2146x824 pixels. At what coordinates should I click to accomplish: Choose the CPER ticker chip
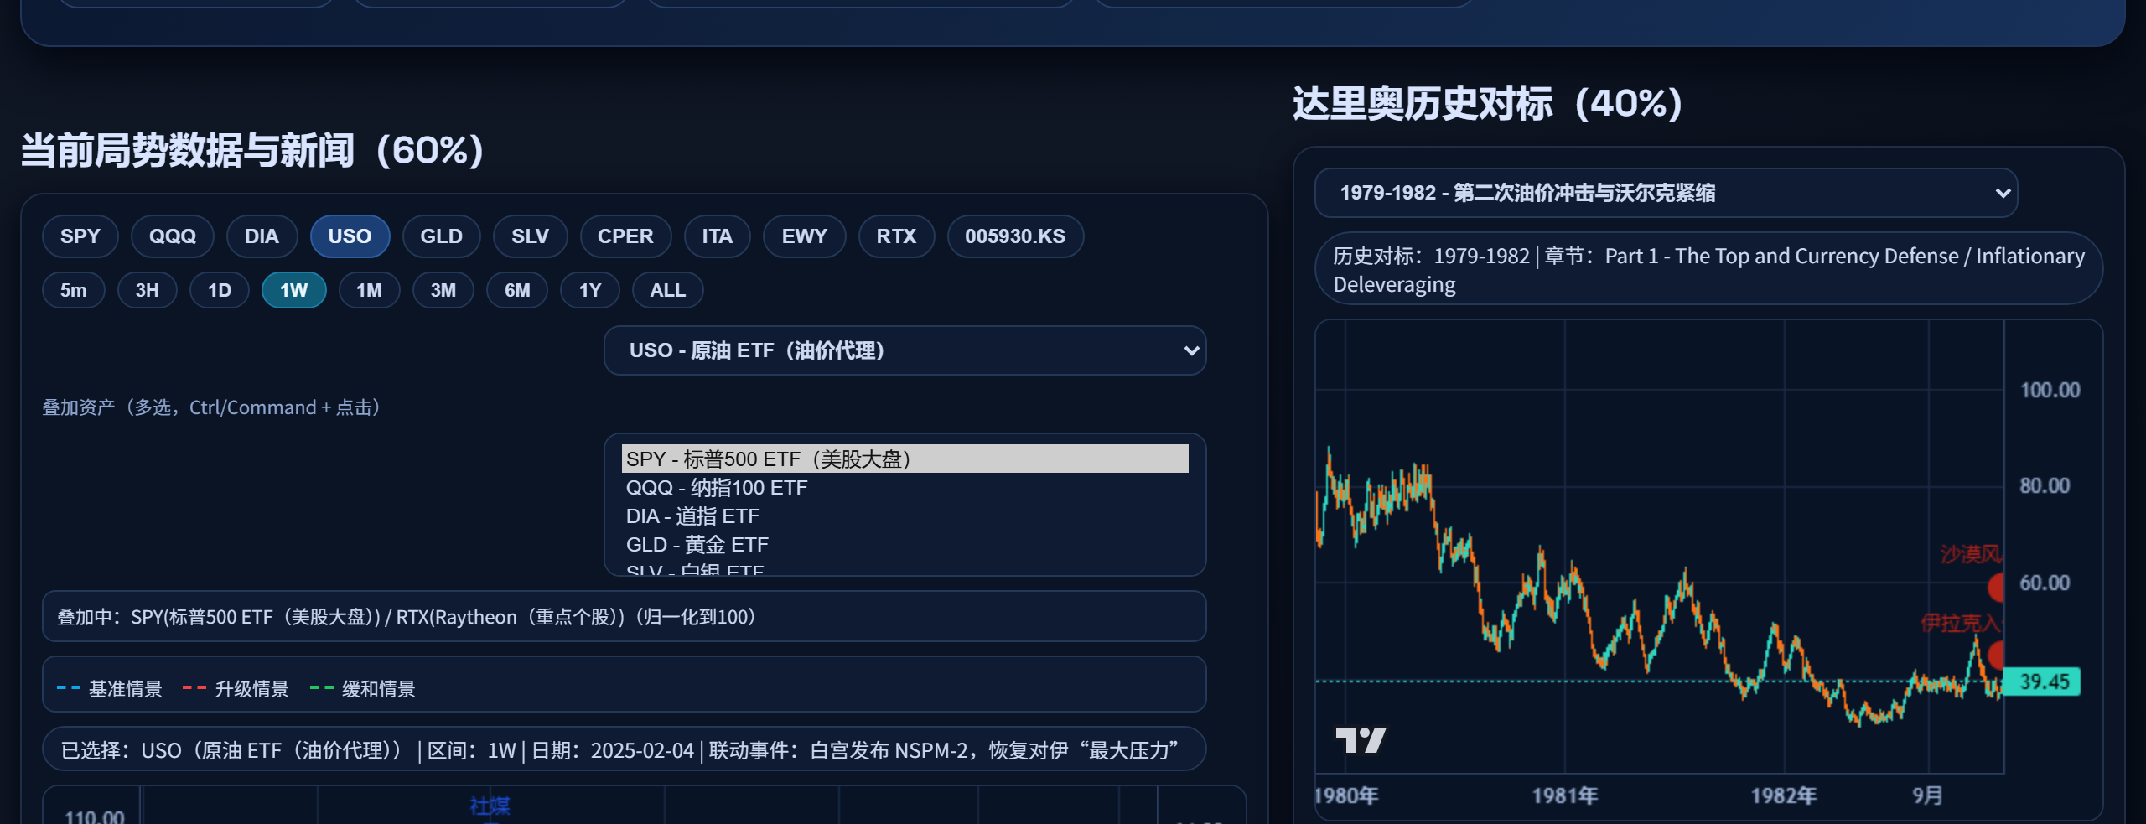click(625, 236)
